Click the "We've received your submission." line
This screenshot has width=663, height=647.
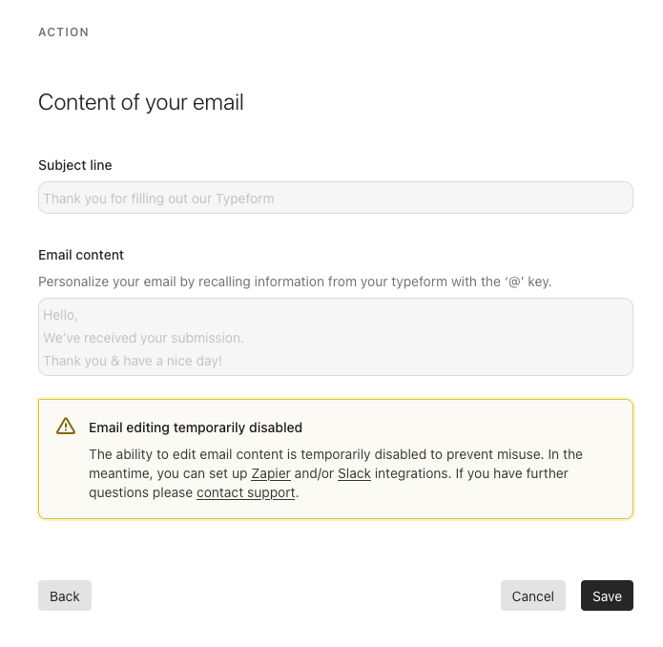click(143, 338)
